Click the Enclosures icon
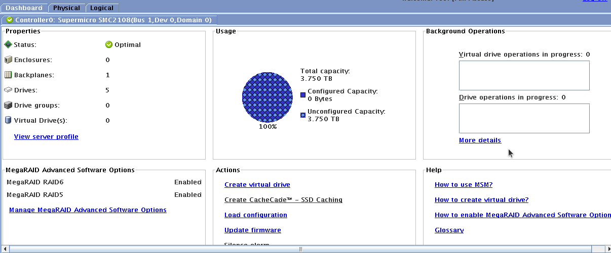This screenshot has height=253, width=611. (x=8, y=60)
